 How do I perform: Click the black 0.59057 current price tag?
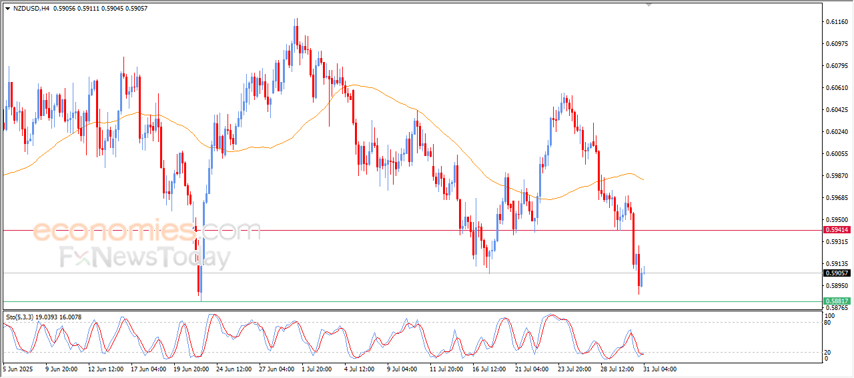[837, 273]
